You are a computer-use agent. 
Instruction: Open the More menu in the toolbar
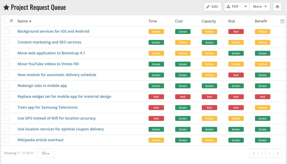click(260, 7)
